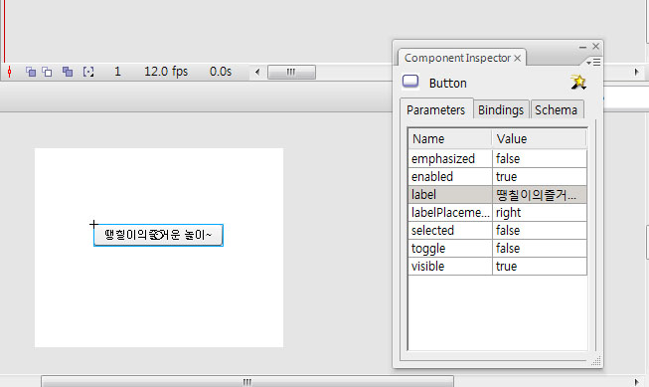Click the Value column header
Image resolution: width=649 pixels, height=387 pixels.
pyautogui.click(x=539, y=139)
